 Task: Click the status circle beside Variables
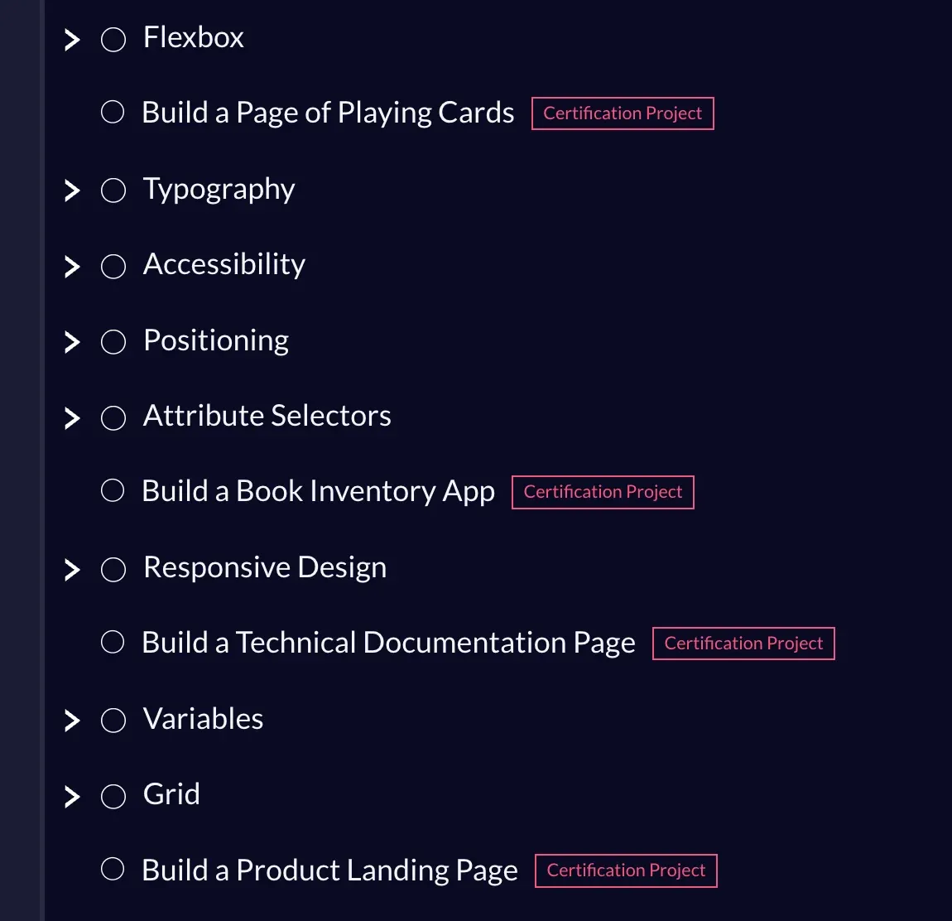coord(113,721)
